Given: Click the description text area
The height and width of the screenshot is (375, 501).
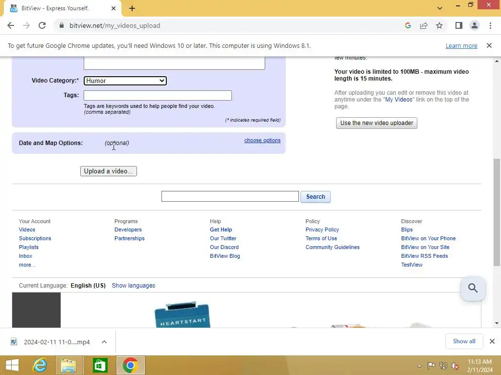Looking at the screenshot, I should [174, 63].
